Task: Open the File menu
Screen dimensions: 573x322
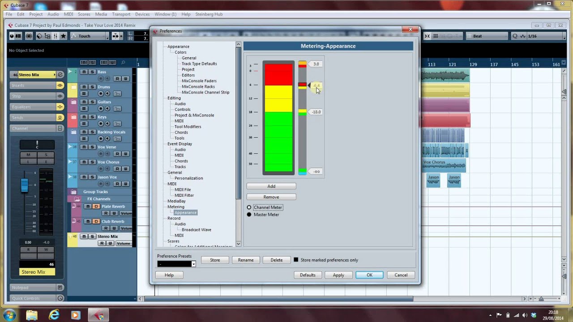Action: [x=9, y=14]
